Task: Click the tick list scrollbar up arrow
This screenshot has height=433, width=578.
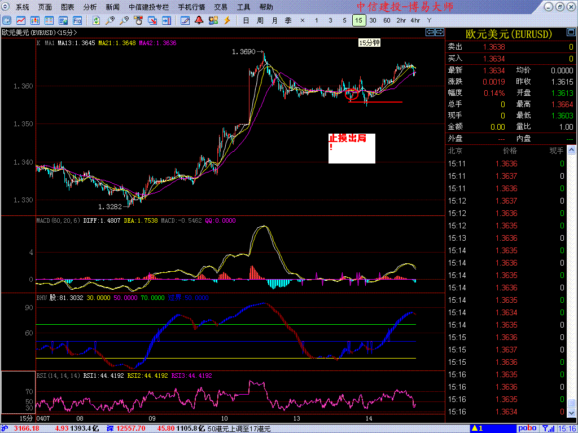Action: [x=571, y=150]
